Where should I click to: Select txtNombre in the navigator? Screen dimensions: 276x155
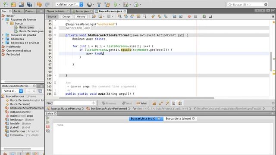(22, 135)
